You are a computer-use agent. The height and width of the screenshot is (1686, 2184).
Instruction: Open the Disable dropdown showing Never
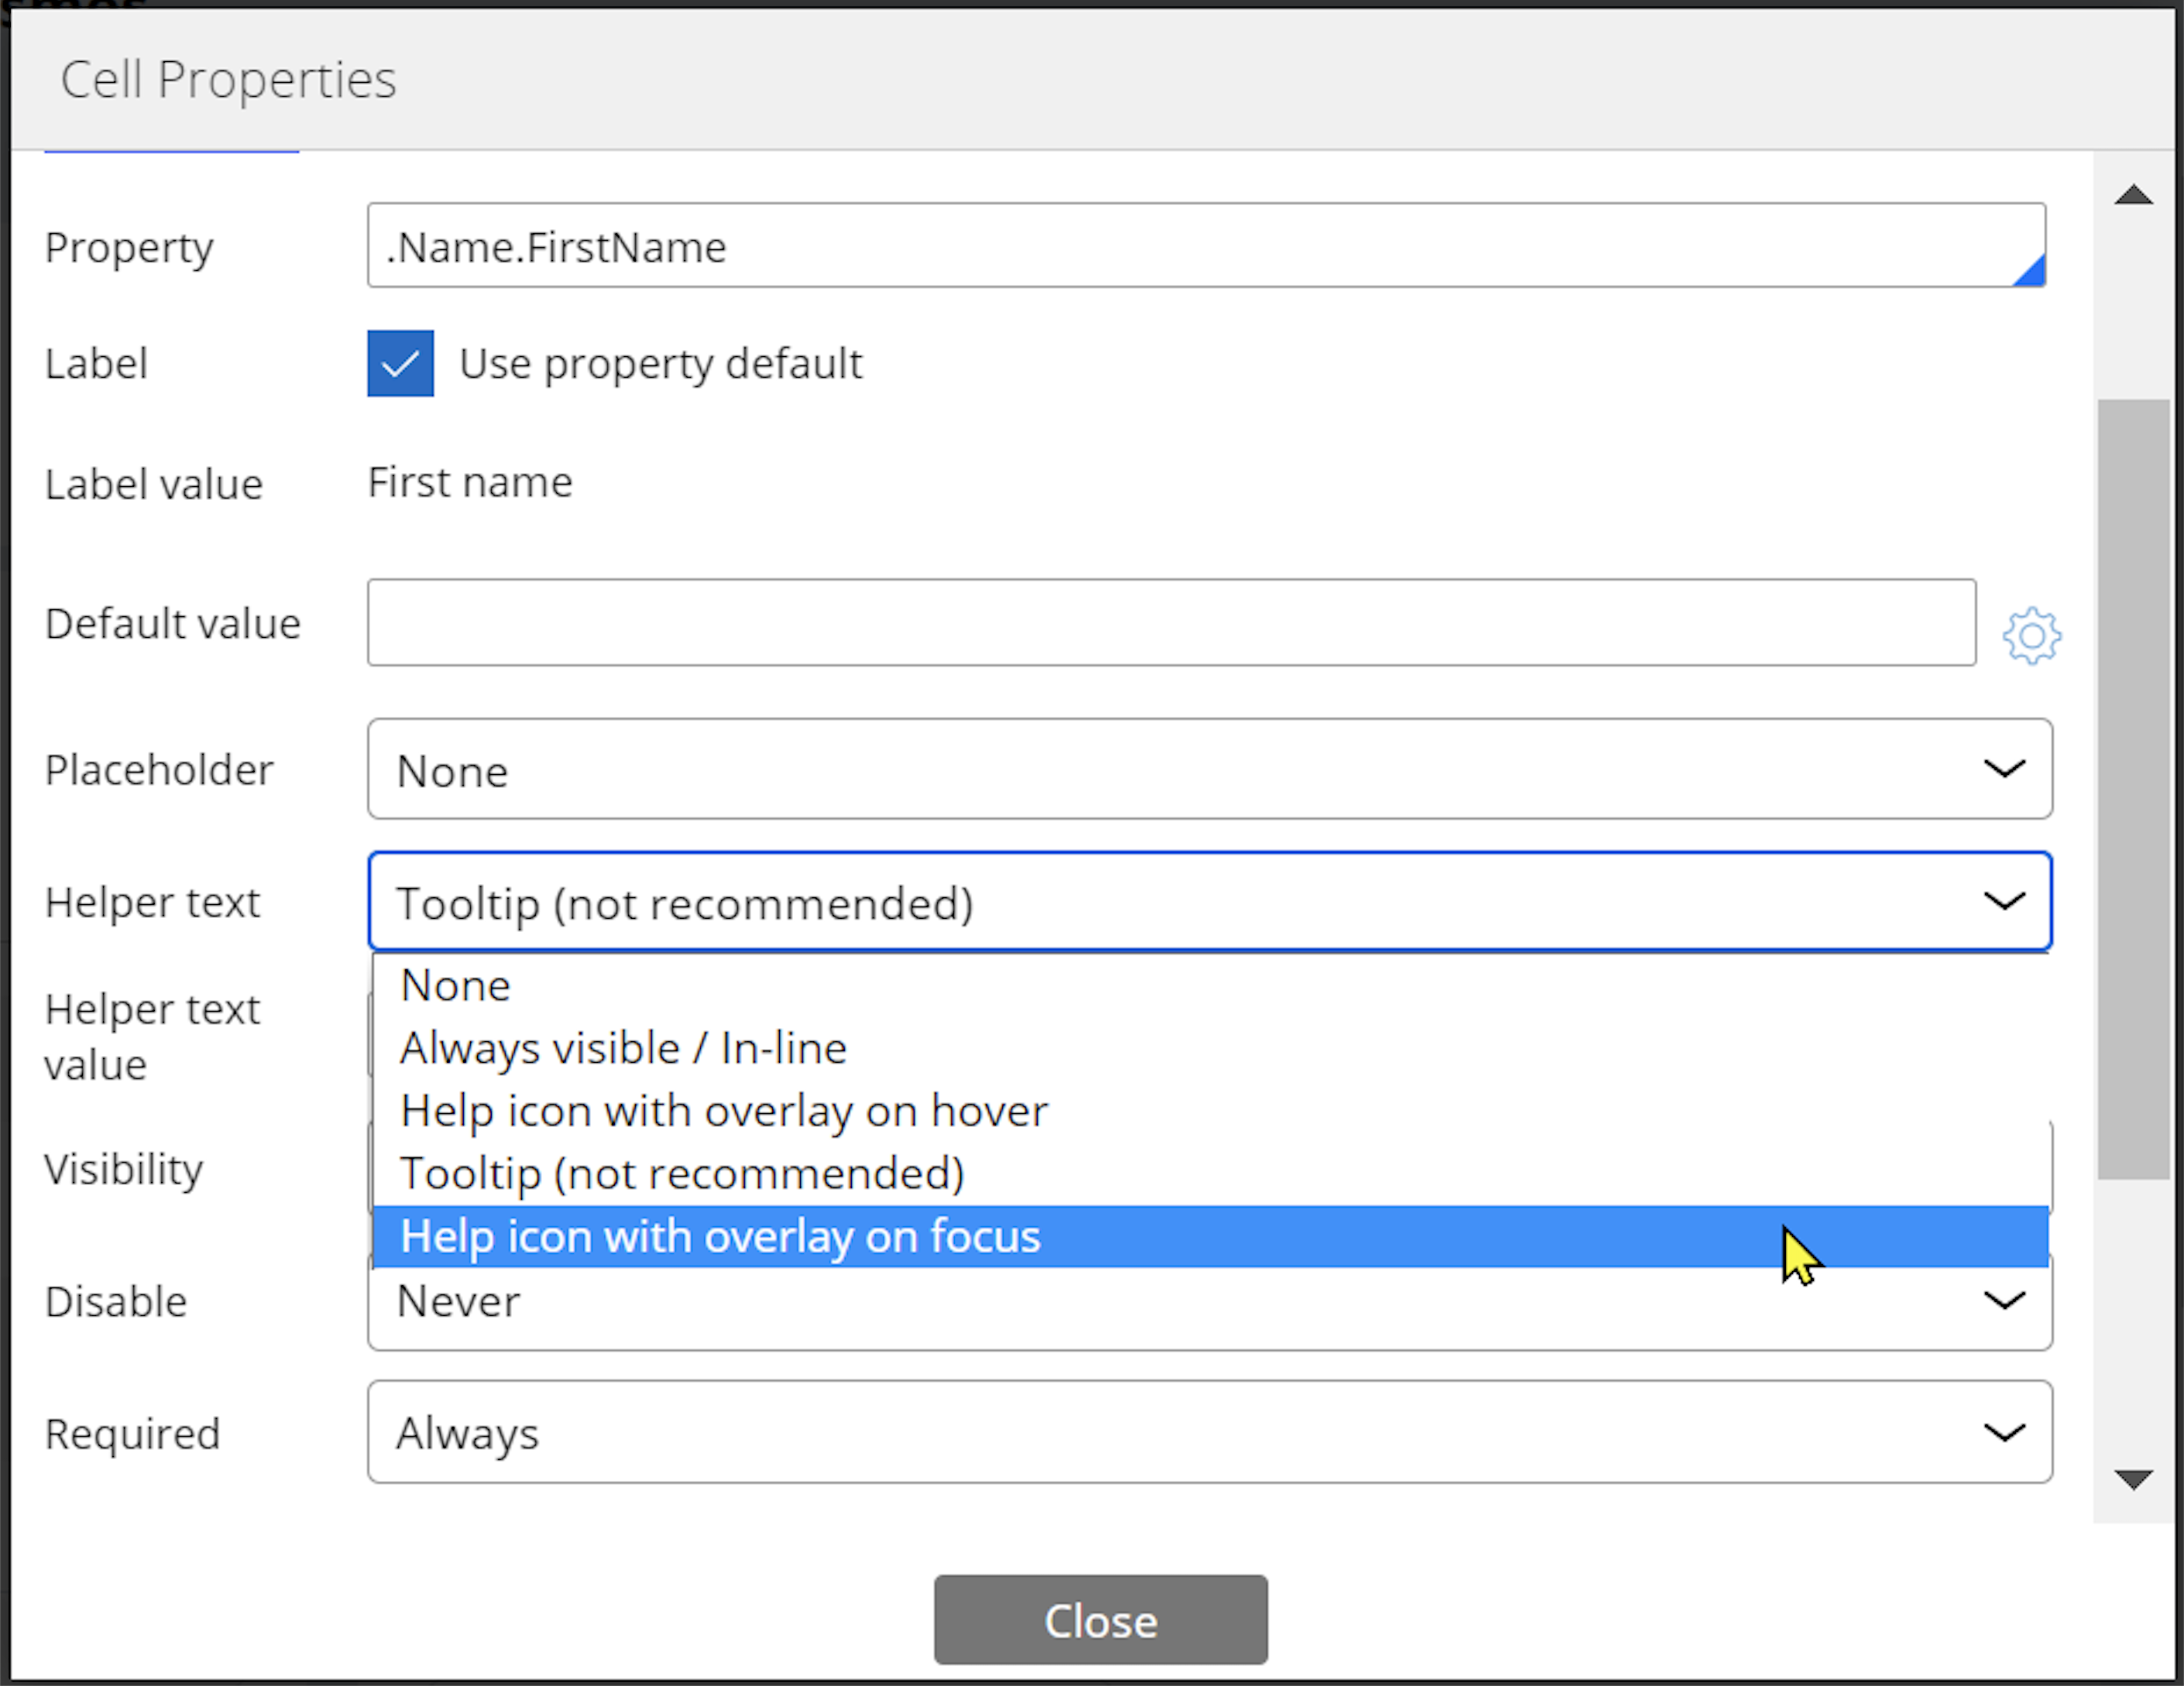(1210, 1301)
